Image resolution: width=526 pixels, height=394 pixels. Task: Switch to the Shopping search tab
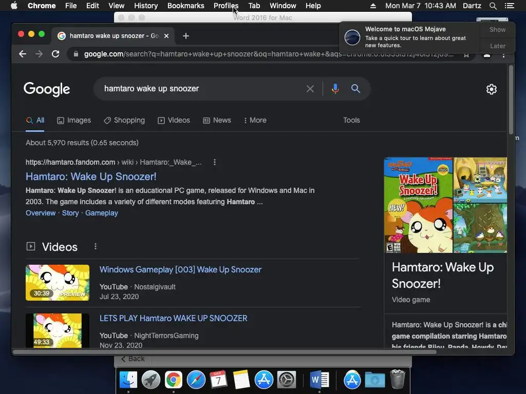pyautogui.click(x=124, y=120)
